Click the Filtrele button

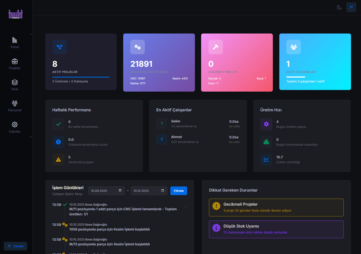[x=178, y=190]
